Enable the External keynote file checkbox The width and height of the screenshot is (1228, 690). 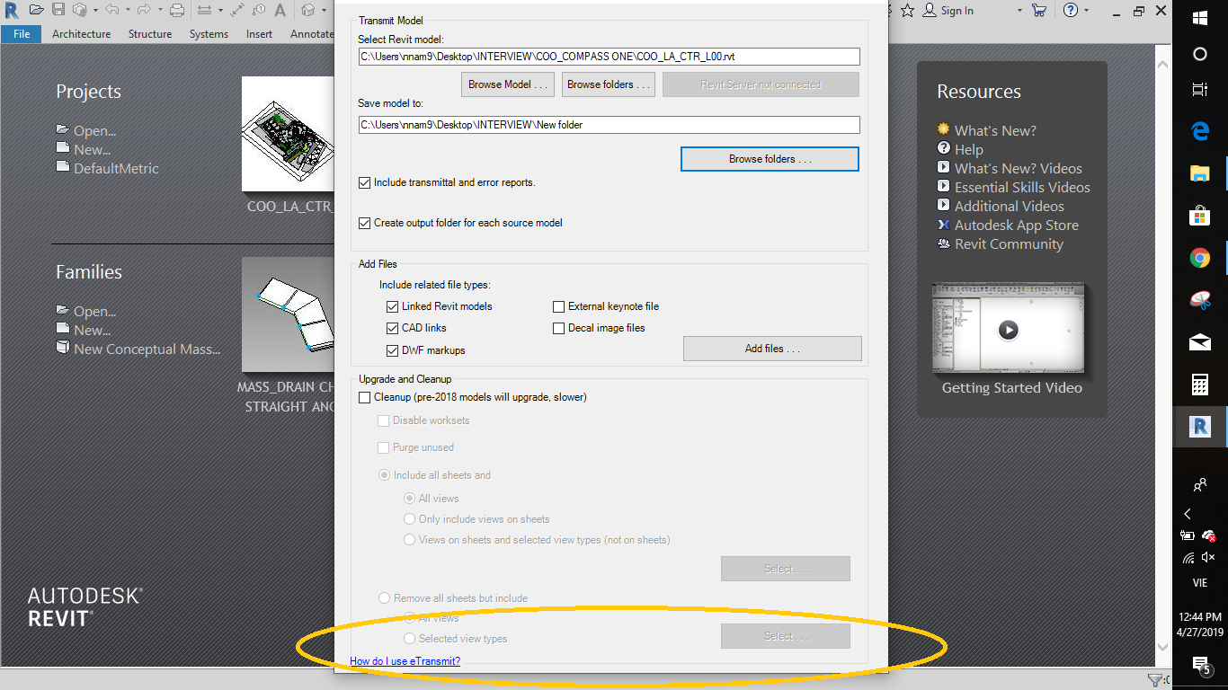pos(558,306)
